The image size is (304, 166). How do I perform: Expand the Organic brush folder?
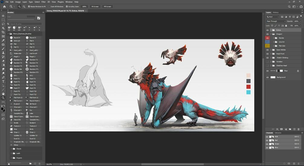tap(11, 158)
